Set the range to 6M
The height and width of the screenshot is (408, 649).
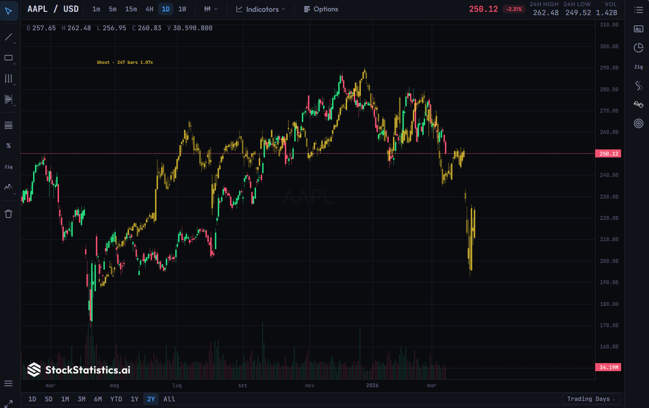click(98, 399)
